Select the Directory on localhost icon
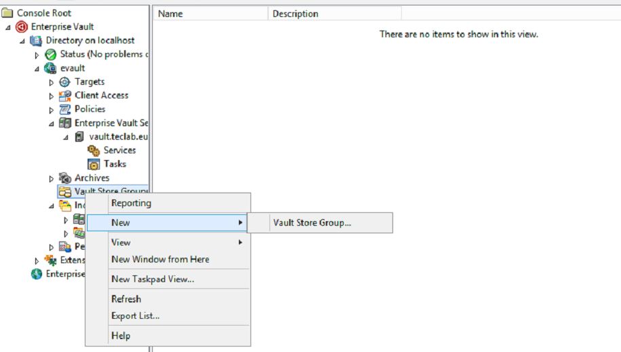The width and height of the screenshot is (621, 352). pos(36,41)
